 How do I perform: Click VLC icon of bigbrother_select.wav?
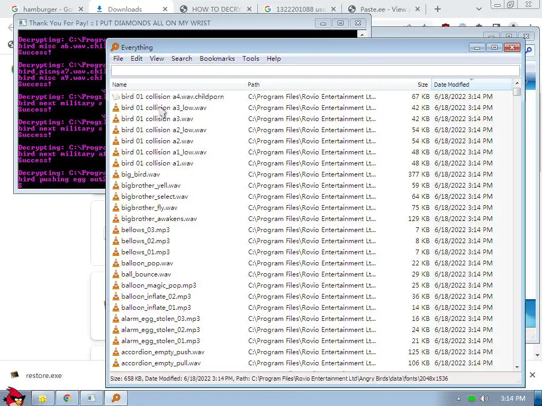coord(116,197)
